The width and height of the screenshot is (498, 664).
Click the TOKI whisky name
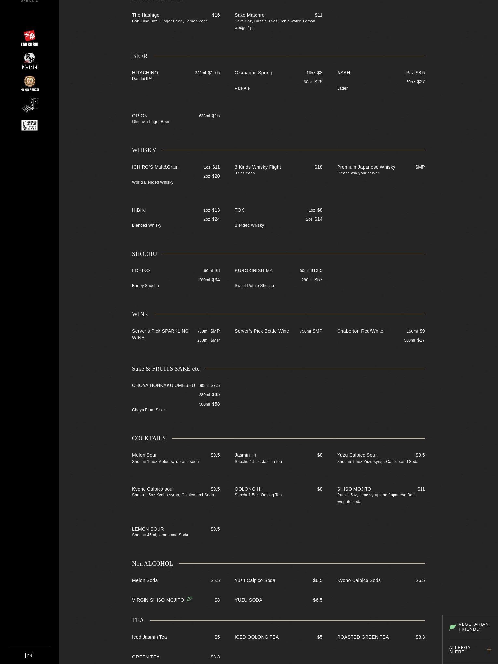240,210
